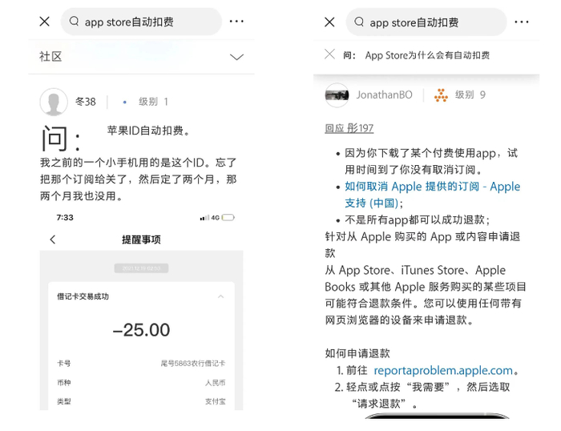
Task: Open user 冬38's default avatar
Action: point(54,102)
